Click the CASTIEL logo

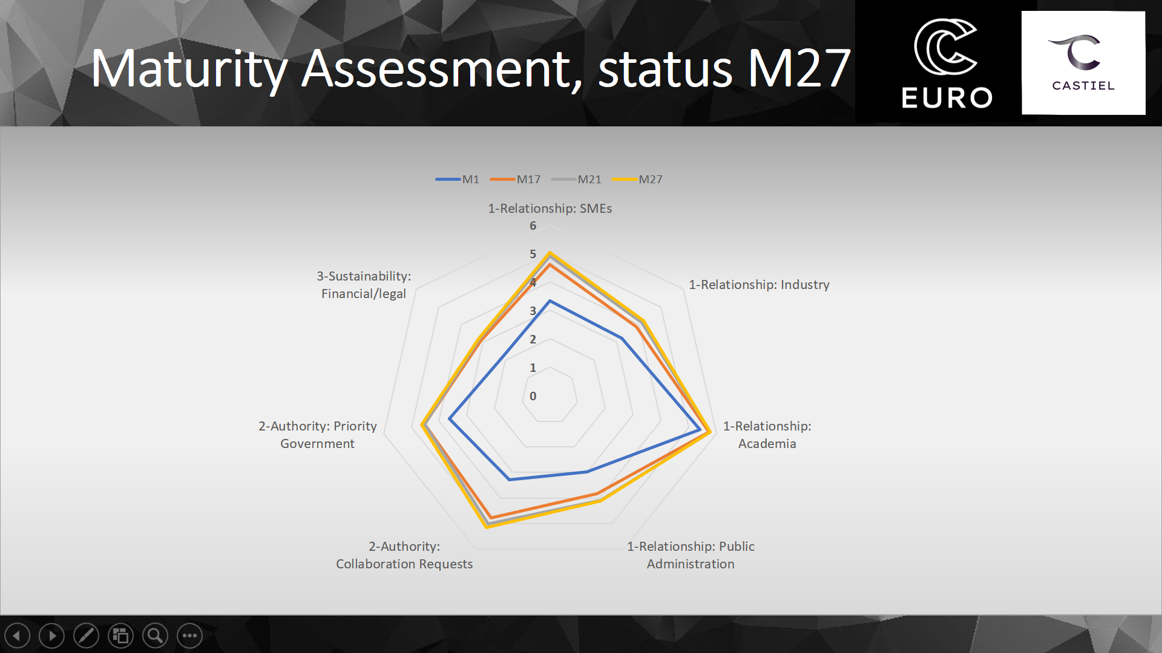coord(1083,63)
